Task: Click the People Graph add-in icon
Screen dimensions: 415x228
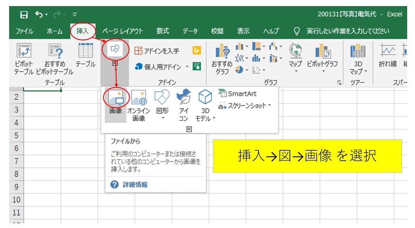Action: pyautogui.click(x=197, y=66)
